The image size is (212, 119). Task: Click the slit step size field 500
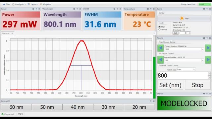[x=183, y=60]
